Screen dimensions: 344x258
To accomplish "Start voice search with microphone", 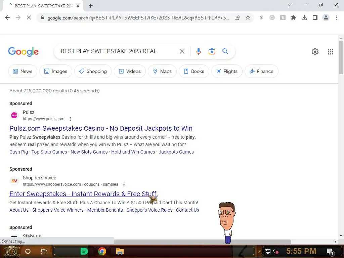I will pyautogui.click(x=198, y=51).
